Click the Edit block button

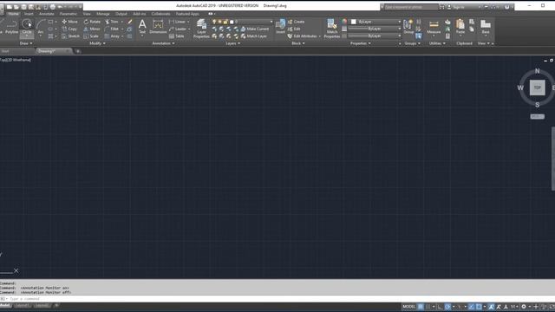(294, 29)
